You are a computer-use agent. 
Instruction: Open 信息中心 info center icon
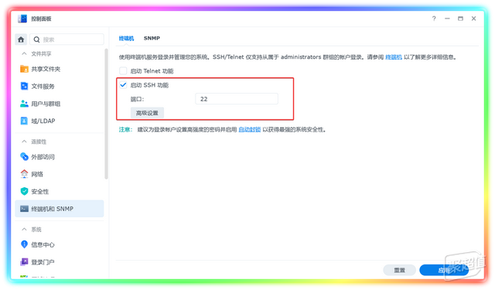[24, 244]
